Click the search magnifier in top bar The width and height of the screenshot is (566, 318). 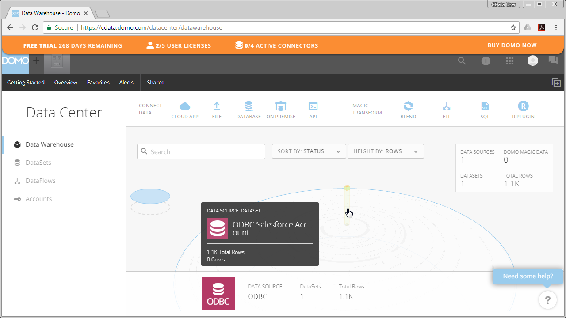click(462, 61)
